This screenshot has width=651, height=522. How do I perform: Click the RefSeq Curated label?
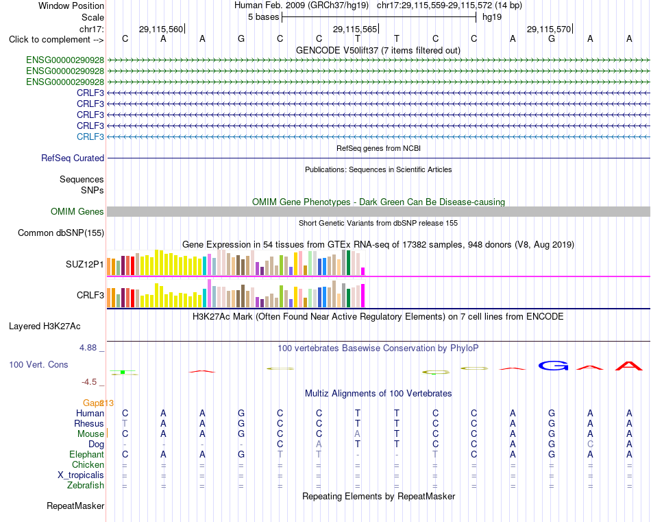click(x=73, y=158)
